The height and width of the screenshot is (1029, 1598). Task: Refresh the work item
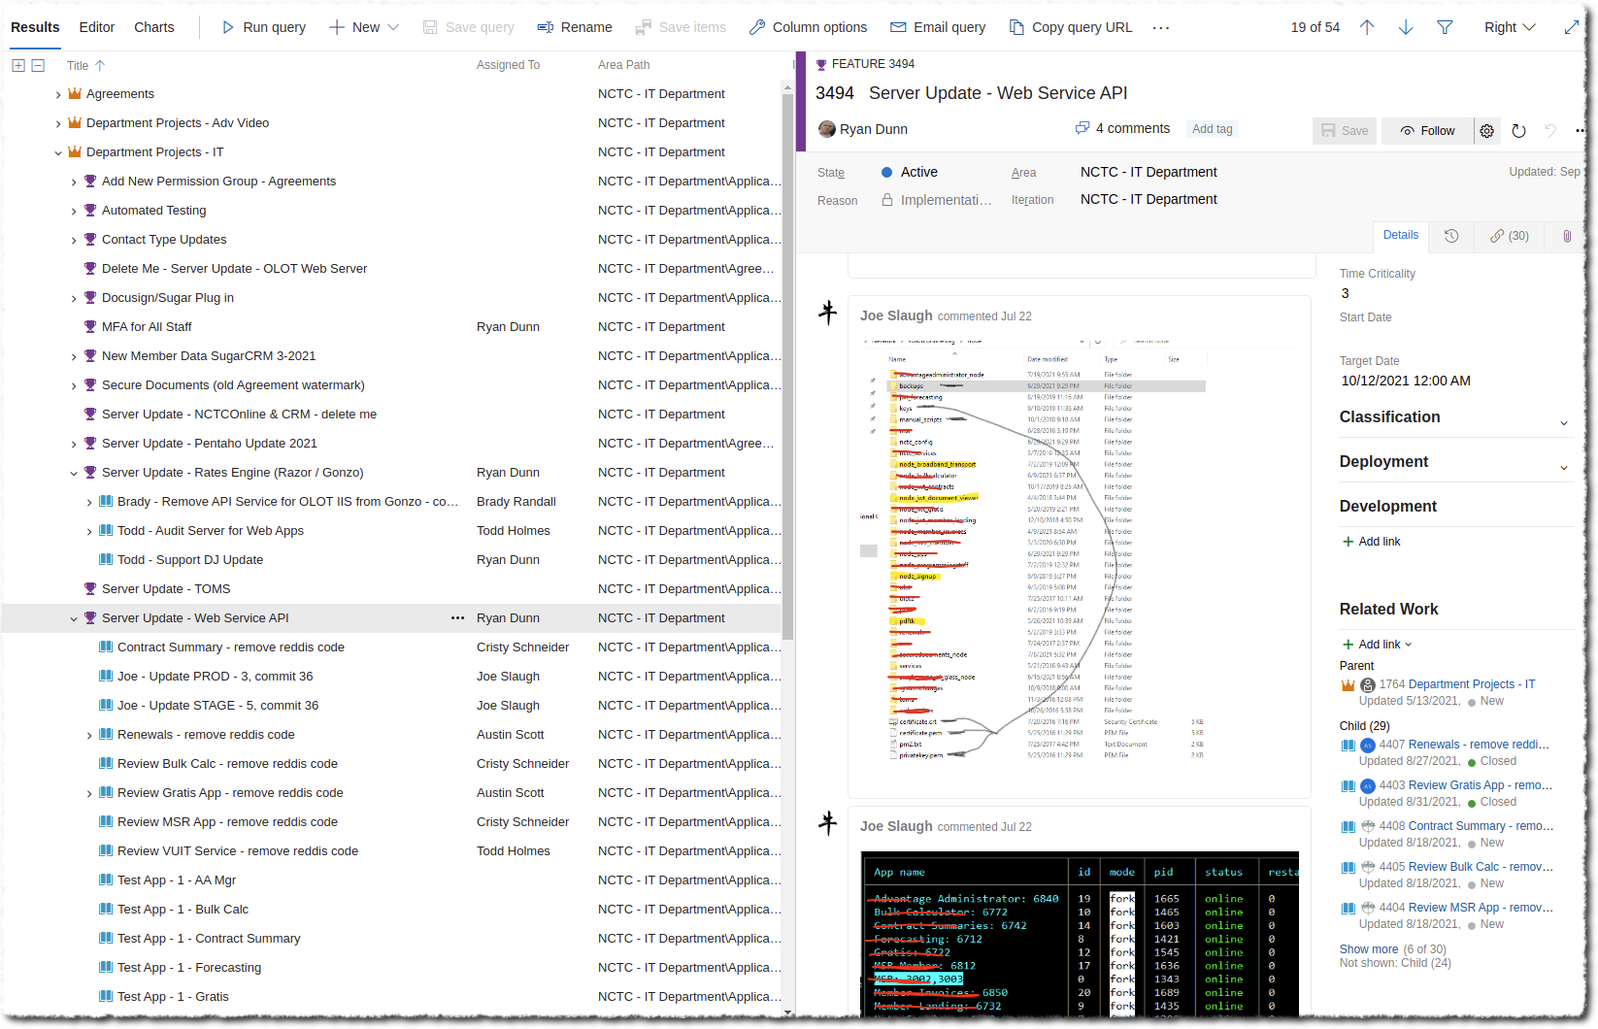coord(1519,131)
